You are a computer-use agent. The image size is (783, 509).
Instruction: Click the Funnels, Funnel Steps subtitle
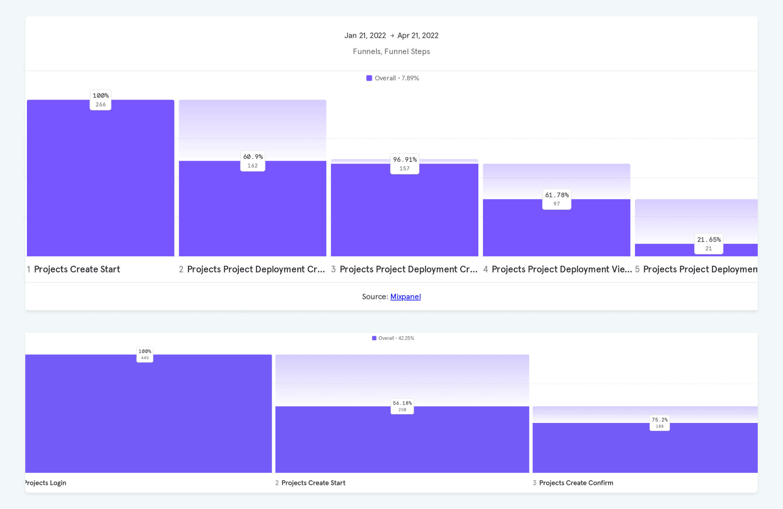[391, 51]
